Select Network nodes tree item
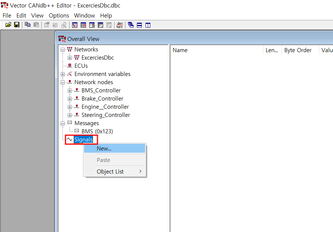 (94, 82)
